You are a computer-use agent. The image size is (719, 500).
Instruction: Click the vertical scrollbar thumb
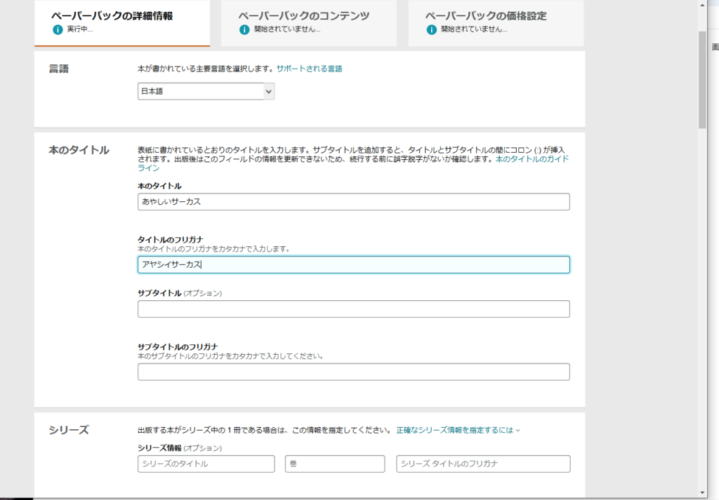pyautogui.click(x=702, y=80)
